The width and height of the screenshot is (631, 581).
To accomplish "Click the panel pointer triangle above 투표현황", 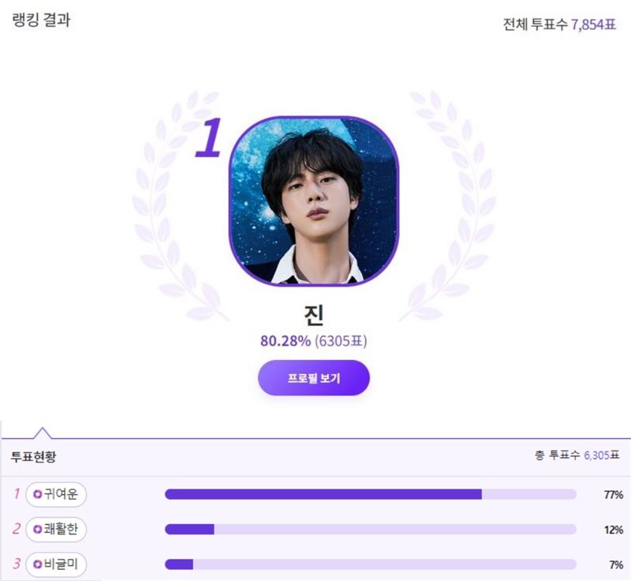I will 43,433.
